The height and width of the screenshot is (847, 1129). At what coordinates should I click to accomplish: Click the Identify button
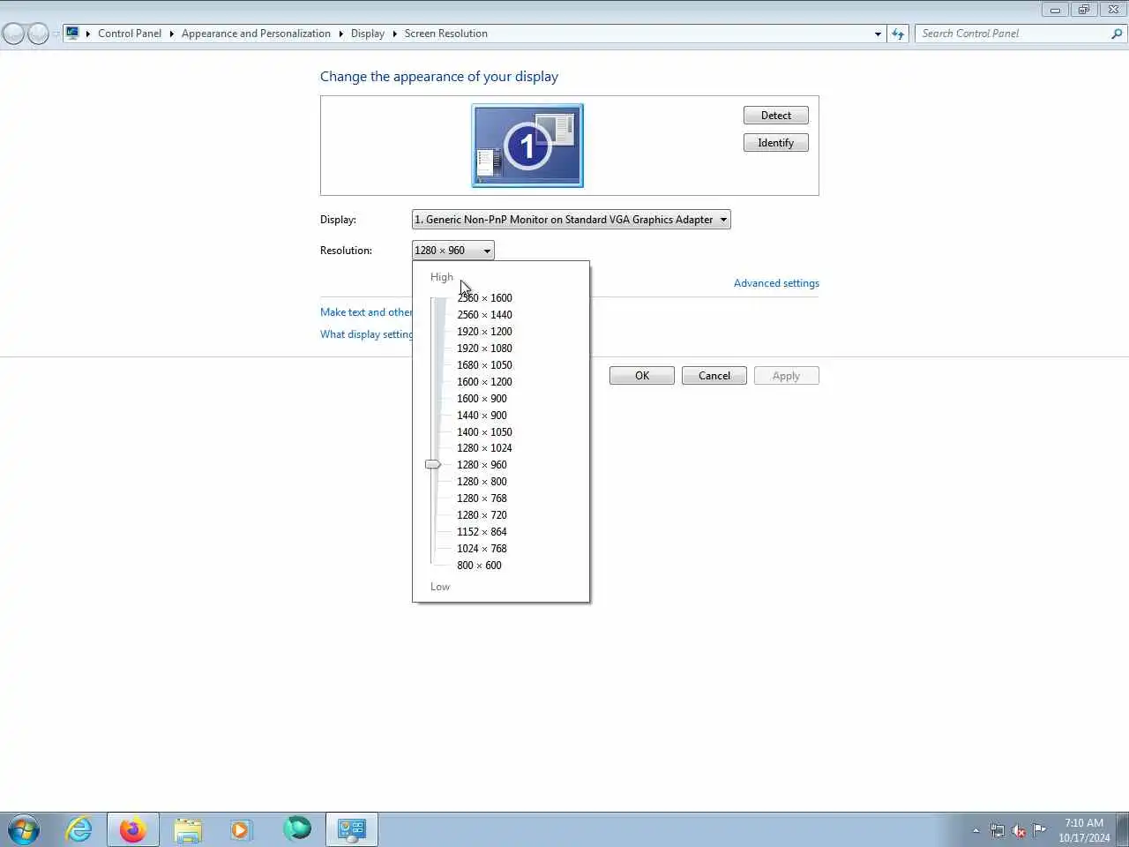point(776,143)
